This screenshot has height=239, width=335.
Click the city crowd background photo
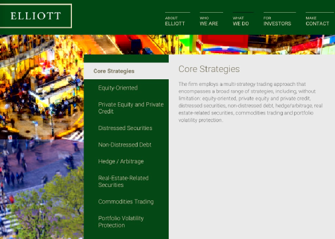click(x=42, y=137)
